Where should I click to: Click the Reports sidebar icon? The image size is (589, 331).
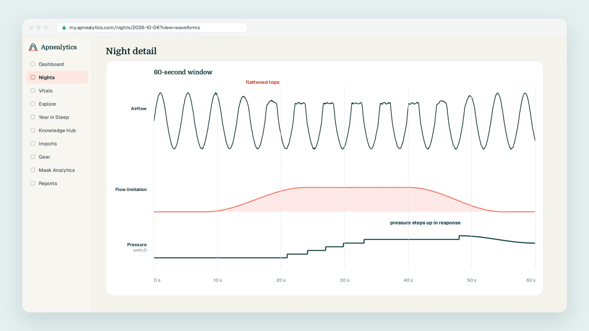[33, 183]
